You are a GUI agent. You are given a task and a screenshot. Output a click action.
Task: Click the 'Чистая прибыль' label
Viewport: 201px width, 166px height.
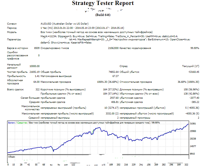17,72
